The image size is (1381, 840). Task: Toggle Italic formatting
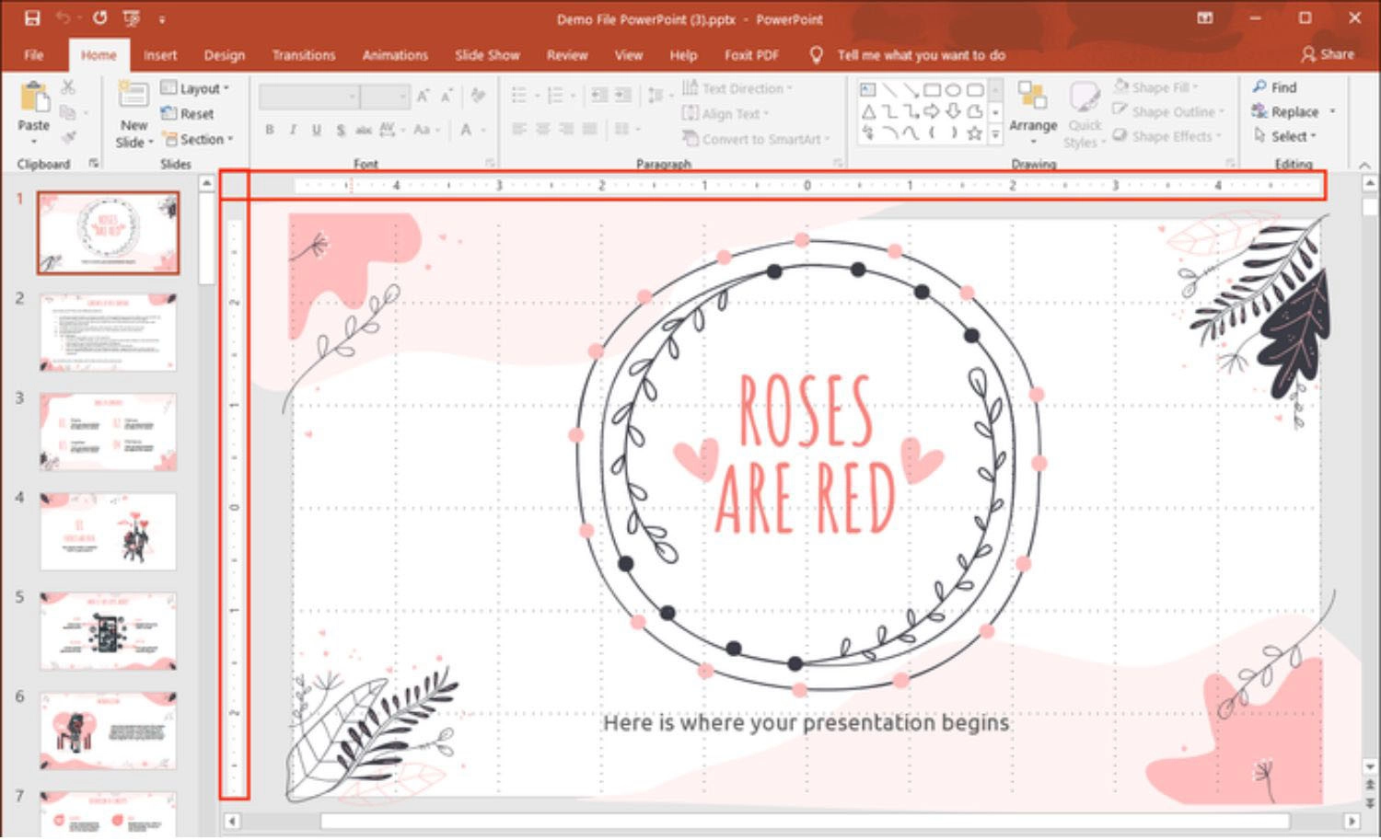pos(293,130)
